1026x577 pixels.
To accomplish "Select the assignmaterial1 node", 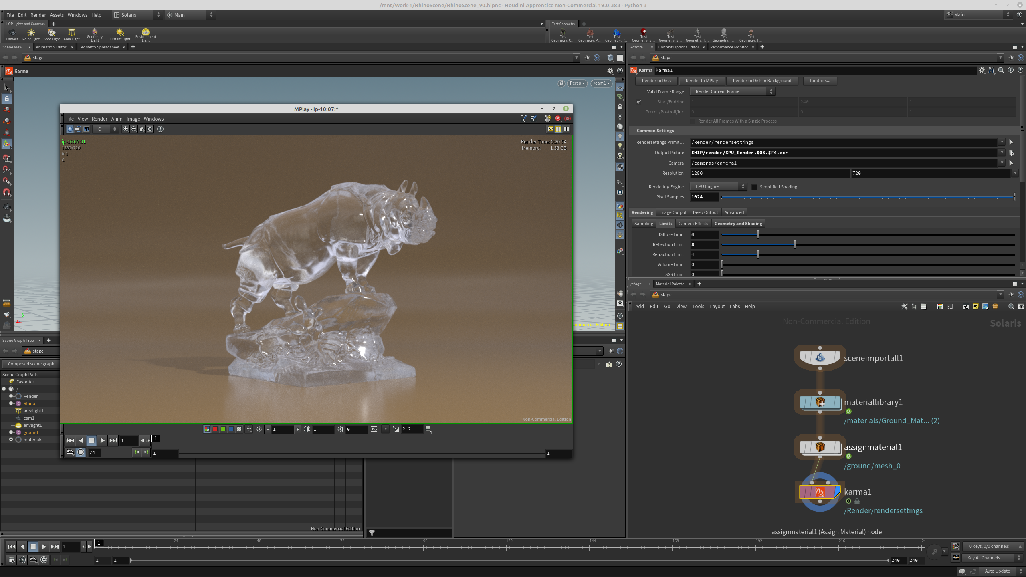I will (x=820, y=447).
